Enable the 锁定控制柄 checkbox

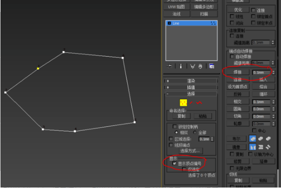coord(175,127)
